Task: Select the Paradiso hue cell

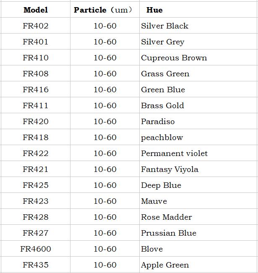Action: [x=198, y=121]
